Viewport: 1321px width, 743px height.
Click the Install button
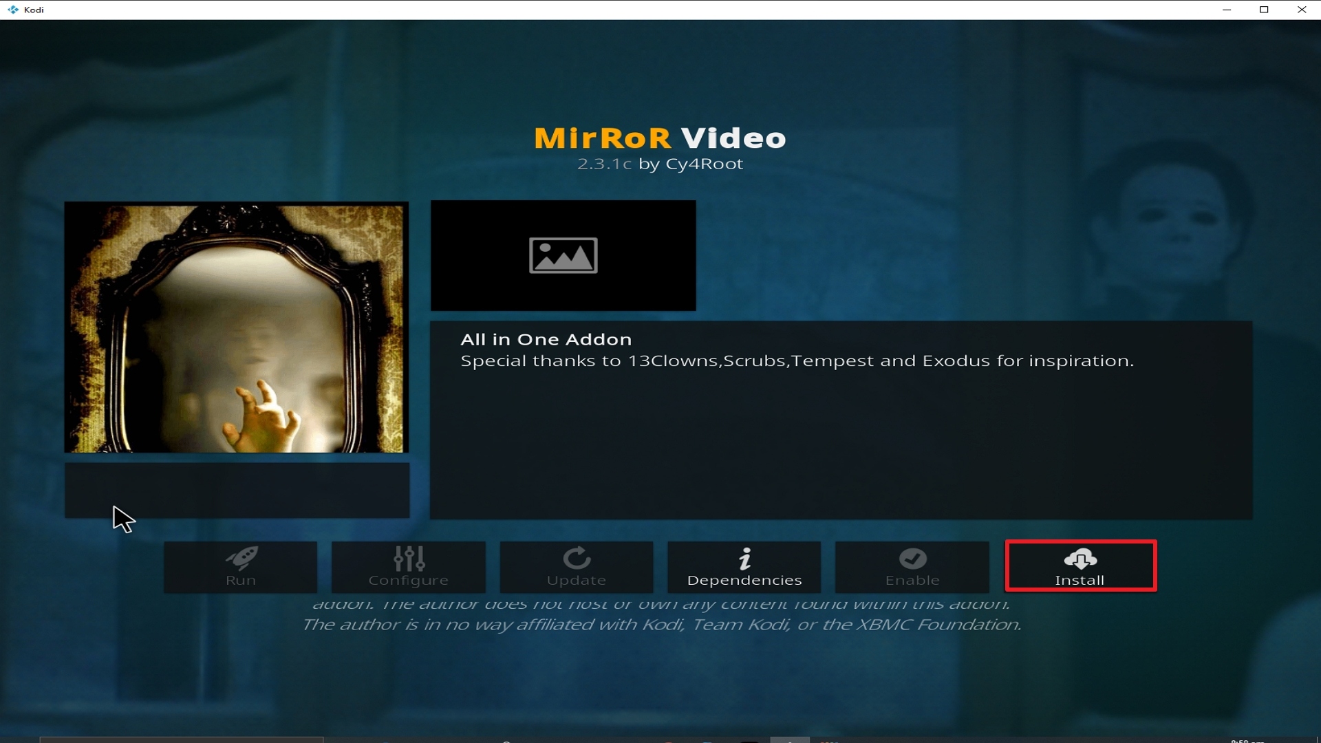click(x=1080, y=566)
